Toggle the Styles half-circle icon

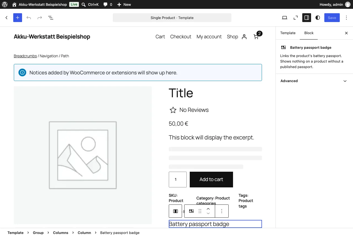tap(318, 18)
